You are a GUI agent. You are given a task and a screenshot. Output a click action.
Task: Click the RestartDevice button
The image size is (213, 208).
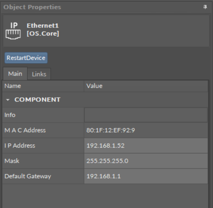point(26,58)
